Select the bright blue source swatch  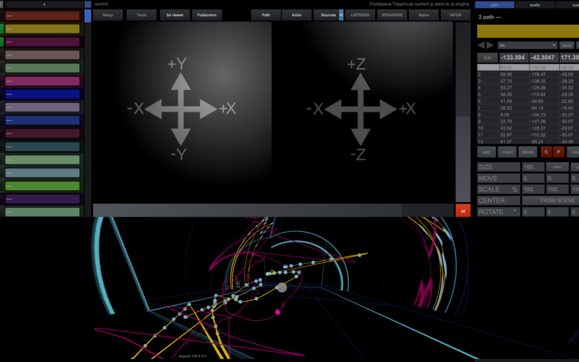click(x=42, y=94)
